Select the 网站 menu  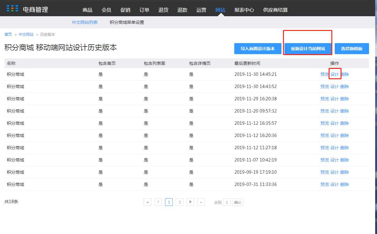(220, 10)
